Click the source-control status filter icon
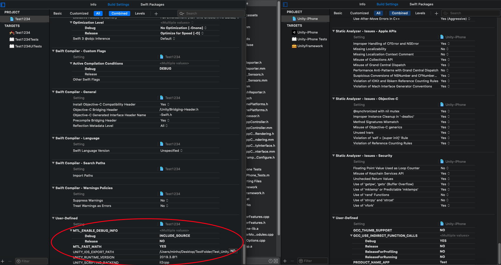 [x=276, y=261]
